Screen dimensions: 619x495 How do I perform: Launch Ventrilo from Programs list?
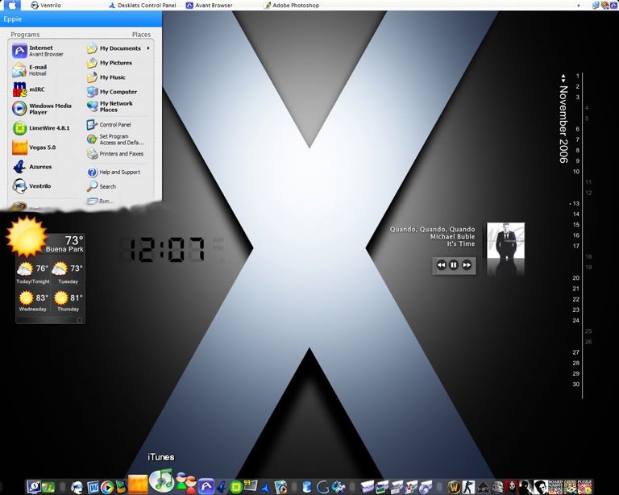pyautogui.click(x=31, y=186)
